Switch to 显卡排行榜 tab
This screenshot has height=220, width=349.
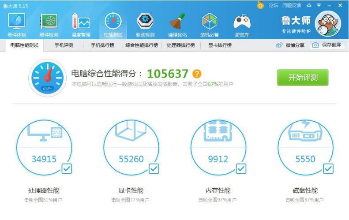pos(220,45)
